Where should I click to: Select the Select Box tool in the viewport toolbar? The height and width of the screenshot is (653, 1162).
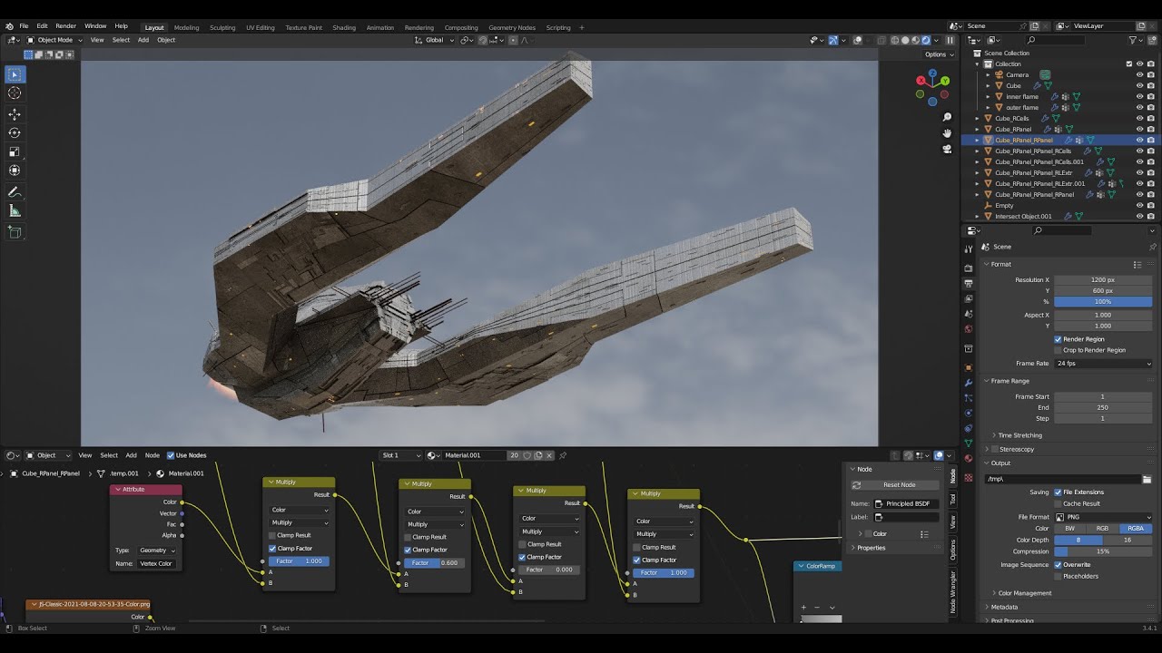click(15, 74)
